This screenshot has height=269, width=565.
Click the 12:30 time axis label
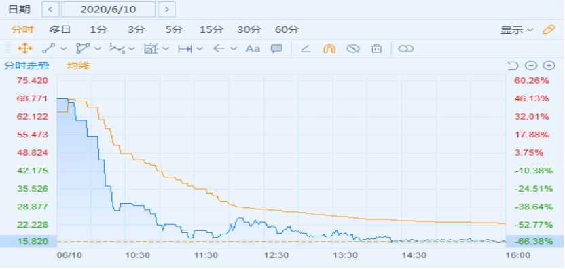pos(276,255)
